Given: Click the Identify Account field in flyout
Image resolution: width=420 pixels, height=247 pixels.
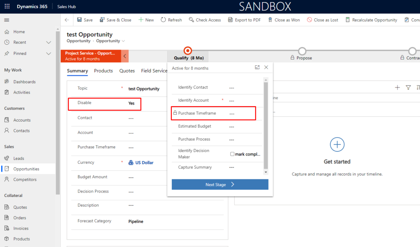Looking at the screenshot, I should [x=217, y=101].
